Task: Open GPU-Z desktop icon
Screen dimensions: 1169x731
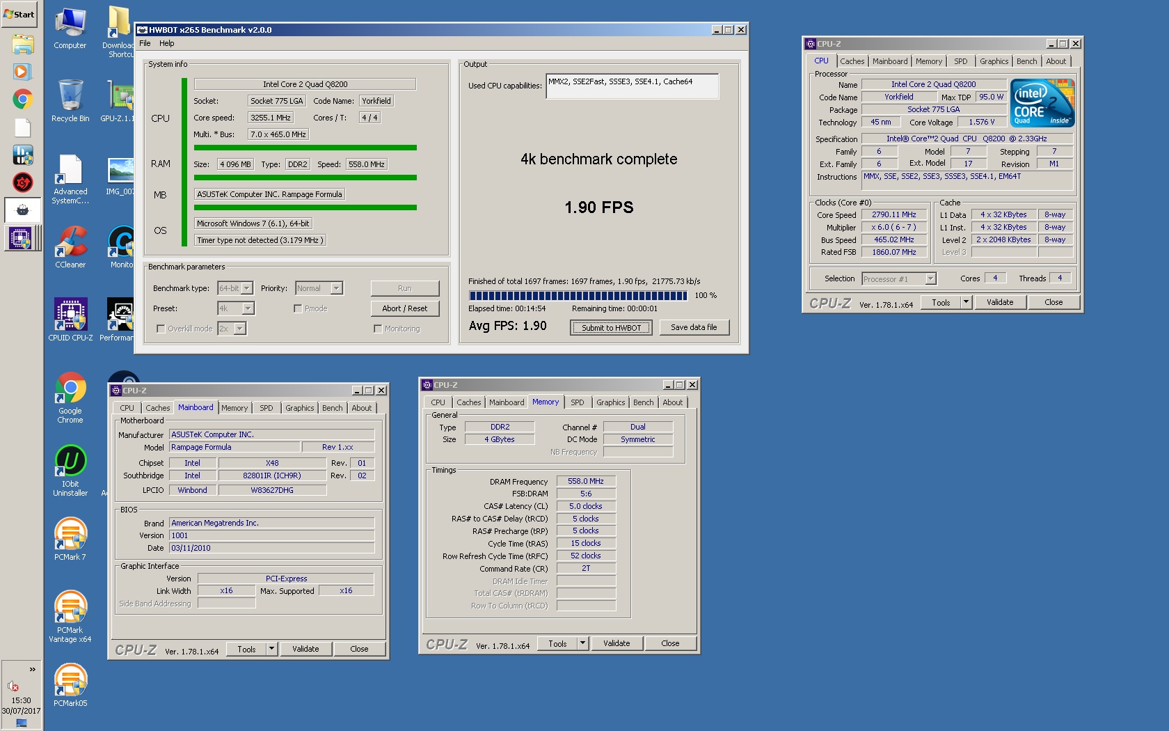Action: 120,100
